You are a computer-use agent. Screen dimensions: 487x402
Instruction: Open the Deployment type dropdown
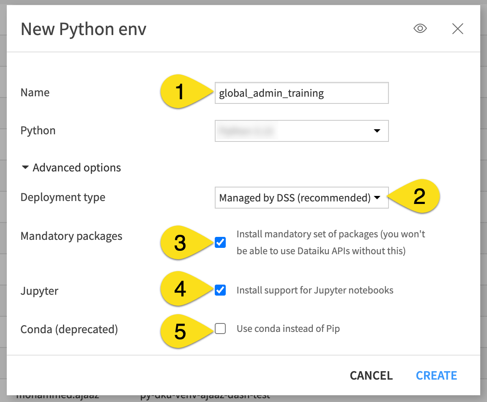click(x=301, y=198)
